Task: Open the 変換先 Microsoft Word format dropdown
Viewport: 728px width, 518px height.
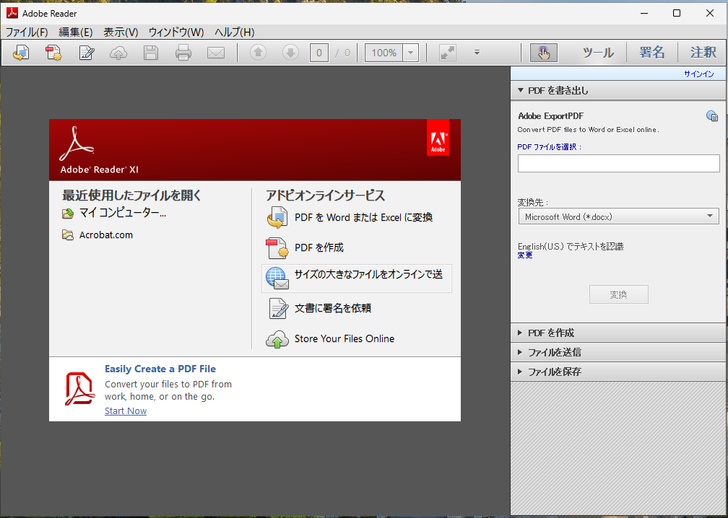Action: point(618,216)
